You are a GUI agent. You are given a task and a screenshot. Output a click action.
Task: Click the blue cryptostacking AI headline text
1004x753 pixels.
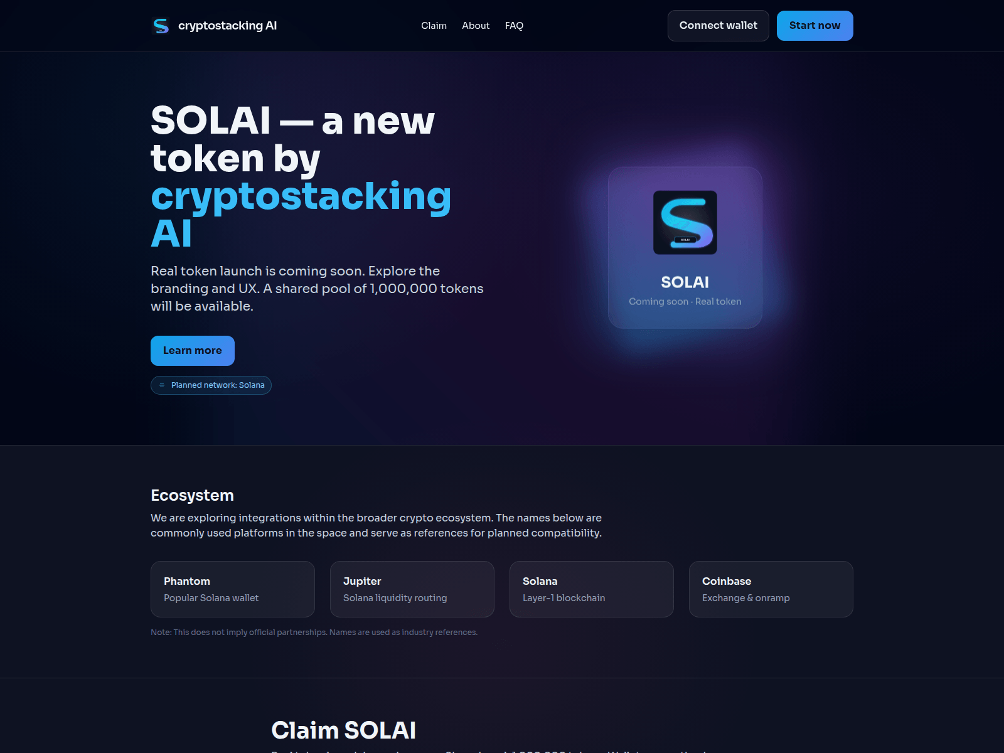pyautogui.click(x=301, y=215)
